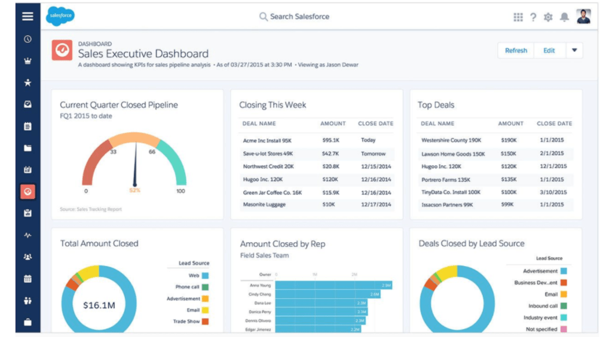Open the folder icon in the sidebar
This screenshot has width=612, height=337.
click(27, 148)
